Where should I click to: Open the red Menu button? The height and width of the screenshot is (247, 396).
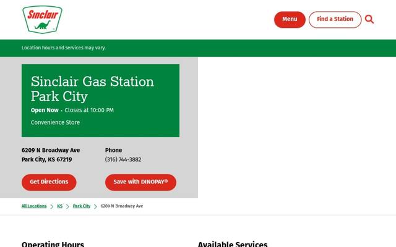tap(290, 19)
